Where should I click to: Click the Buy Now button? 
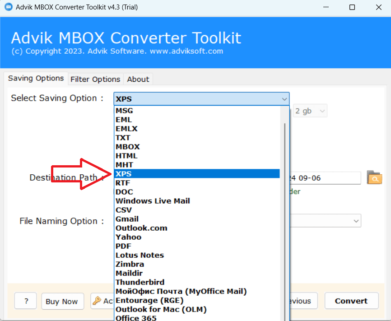tap(62, 301)
